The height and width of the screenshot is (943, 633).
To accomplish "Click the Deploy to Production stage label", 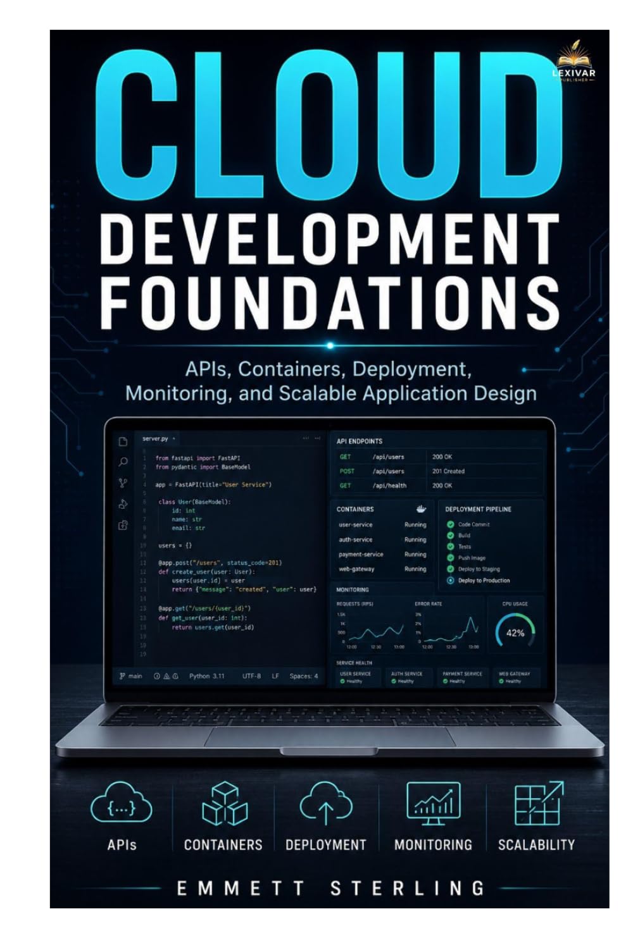I will [x=484, y=580].
